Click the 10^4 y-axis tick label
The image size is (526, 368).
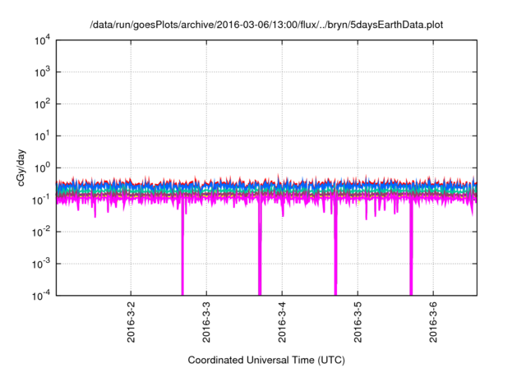pyautogui.click(x=43, y=39)
